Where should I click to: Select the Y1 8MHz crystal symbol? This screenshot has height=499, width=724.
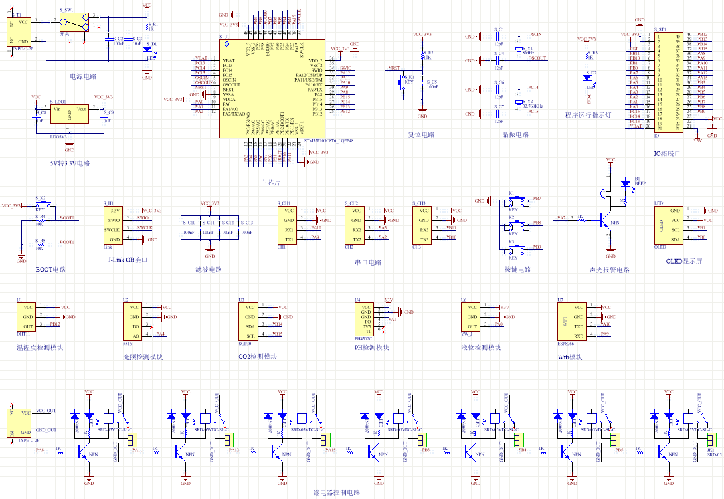tap(518, 49)
